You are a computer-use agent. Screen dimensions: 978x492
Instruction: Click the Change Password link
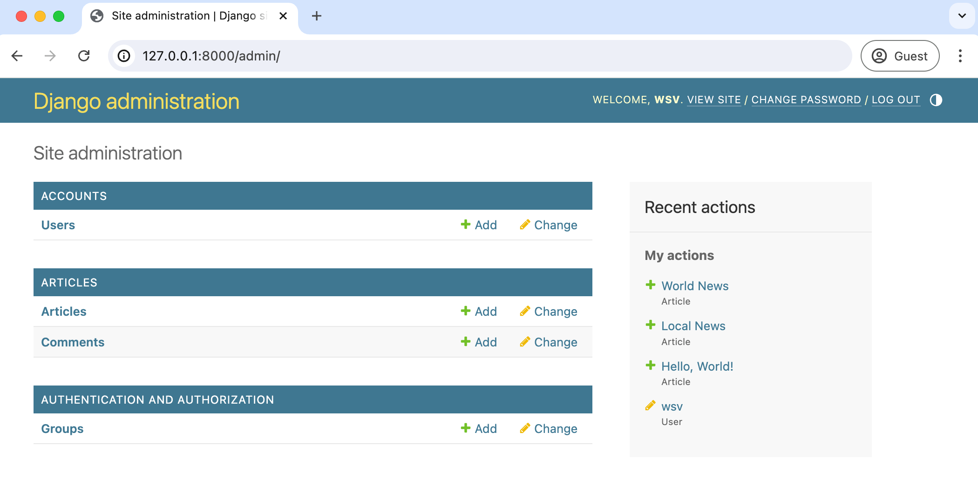click(806, 100)
